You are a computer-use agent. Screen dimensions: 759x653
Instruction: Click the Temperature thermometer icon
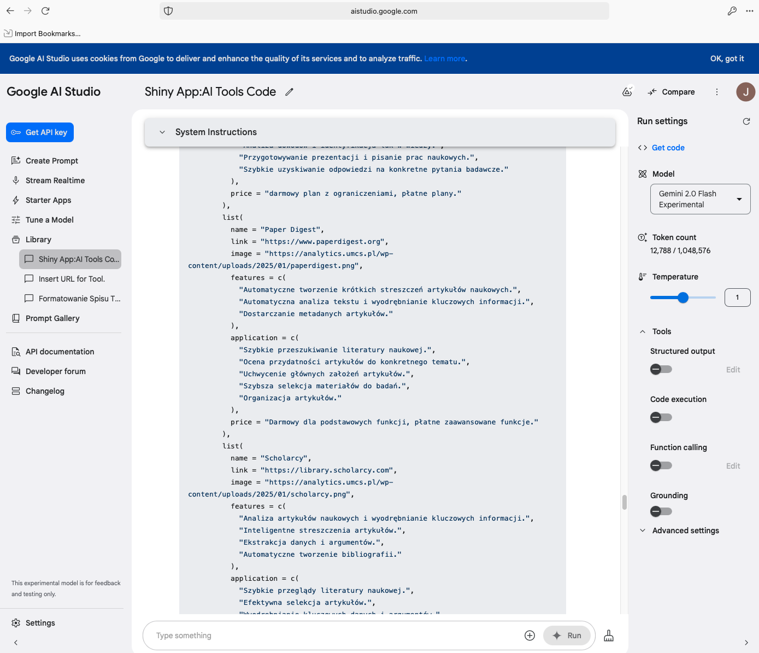coord(643,277)
